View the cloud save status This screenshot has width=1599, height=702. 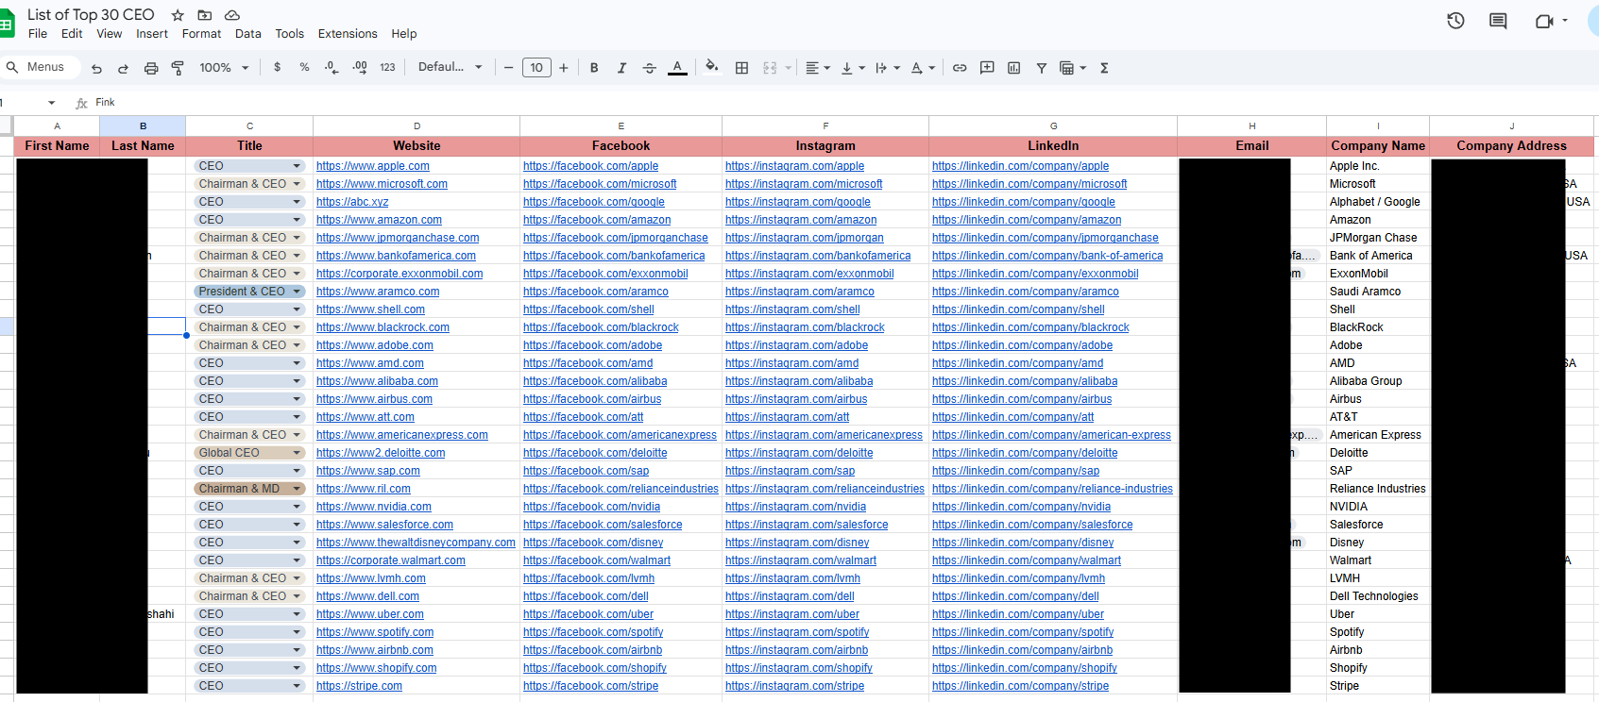coord(231,15)
